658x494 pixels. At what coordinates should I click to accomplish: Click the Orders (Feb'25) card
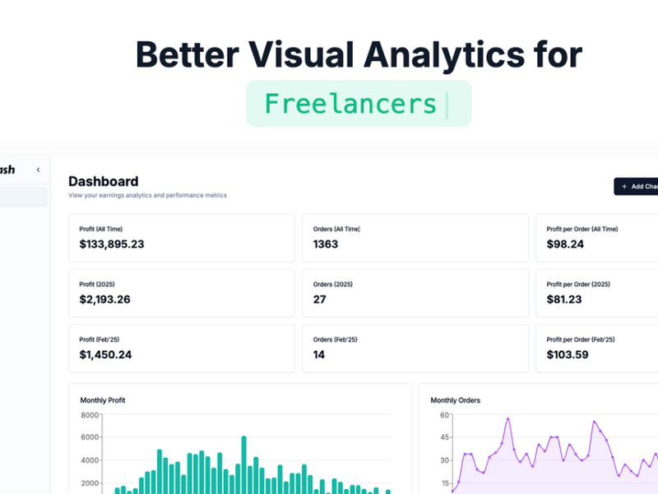pyautogui.click(x=415, y=347)
